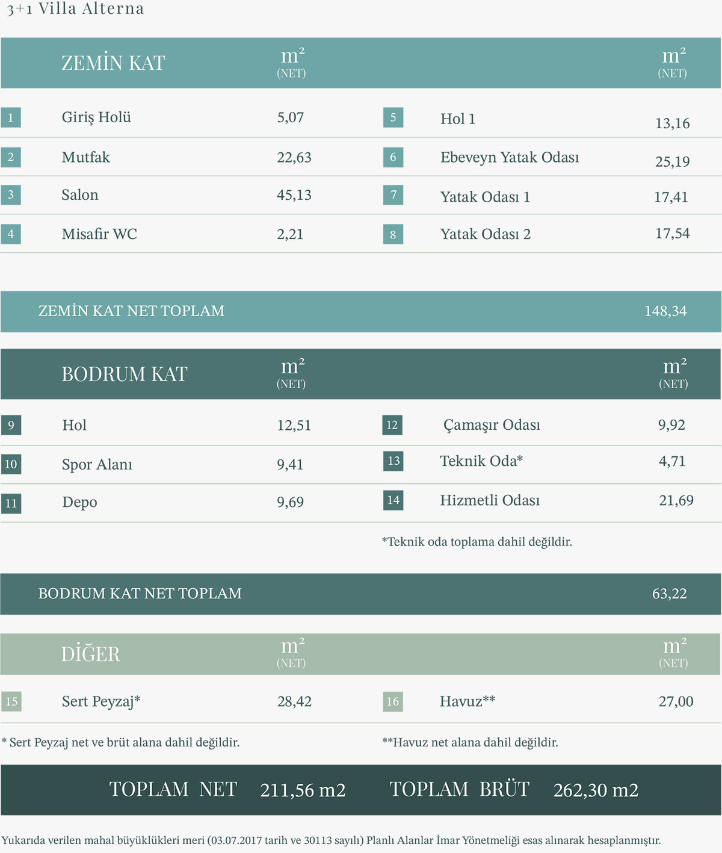Select the BODRUM KAT NET TOPLAM value 63,22
The height and width of the screenshot is (853, 722).
coord(669,594)
